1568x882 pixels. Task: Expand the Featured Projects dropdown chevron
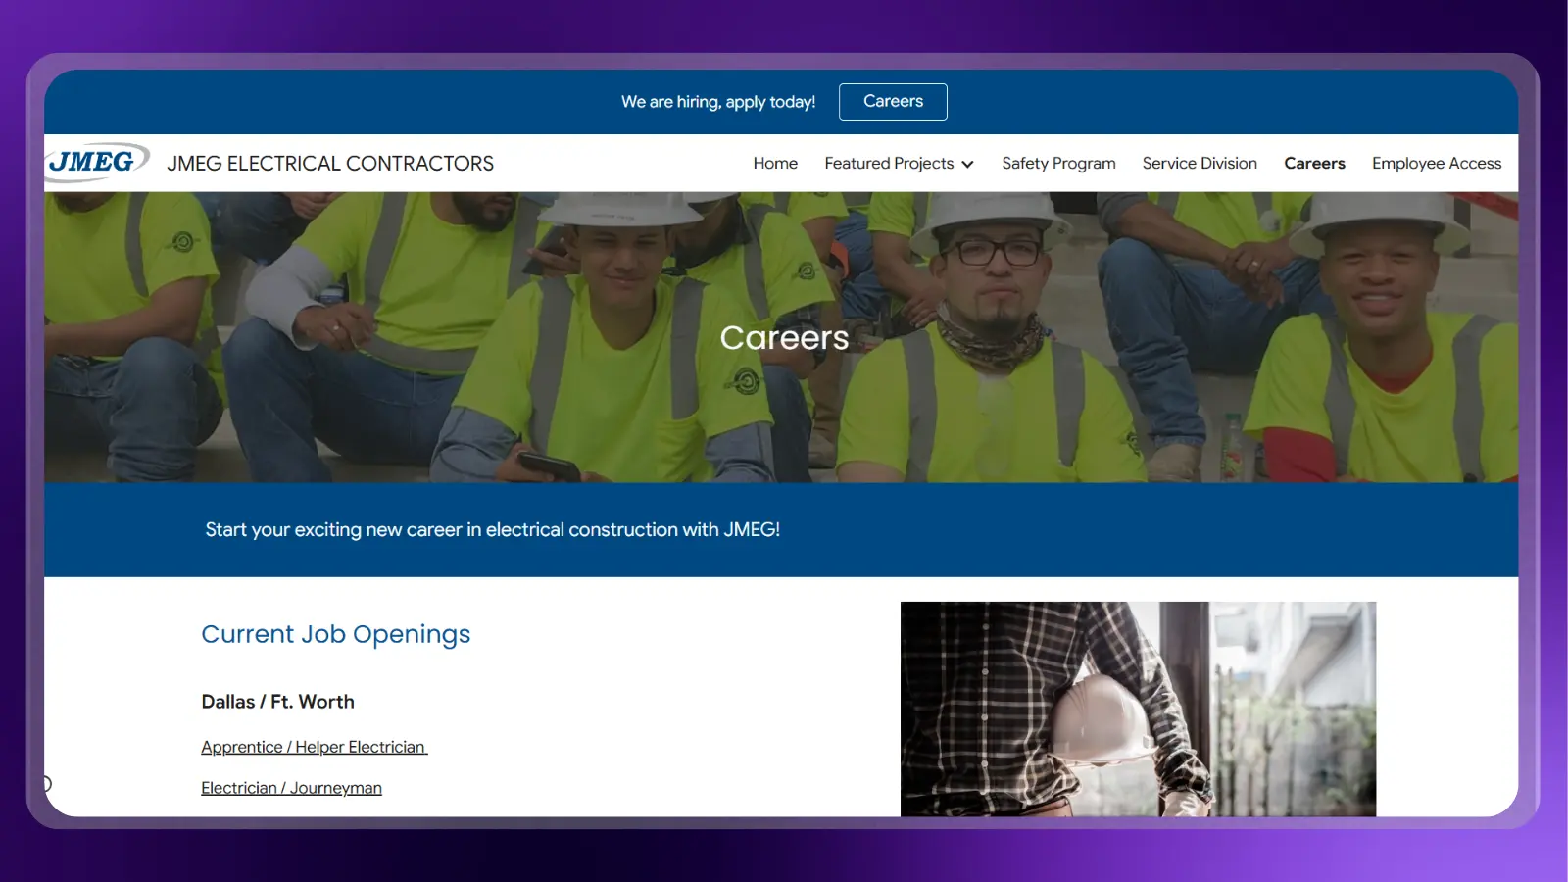coord(967,165)
